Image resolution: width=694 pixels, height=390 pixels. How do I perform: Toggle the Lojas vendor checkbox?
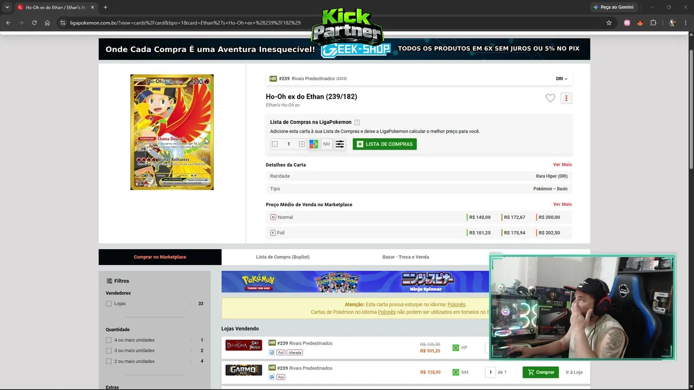pyautogui.click(x=109, y=304)
